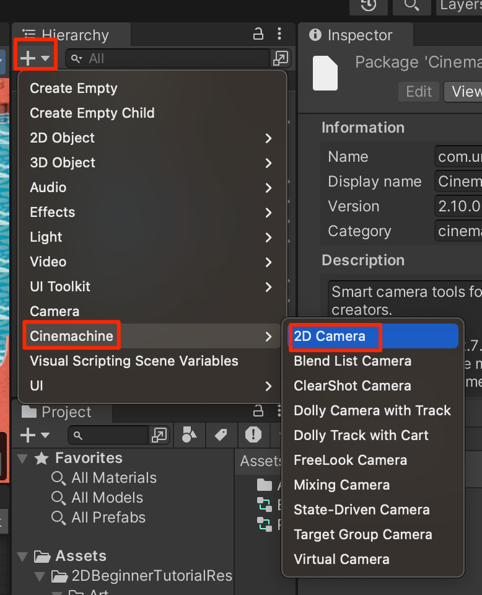Click the Project search field
The image size is (482, 595).
click(108, 435)
